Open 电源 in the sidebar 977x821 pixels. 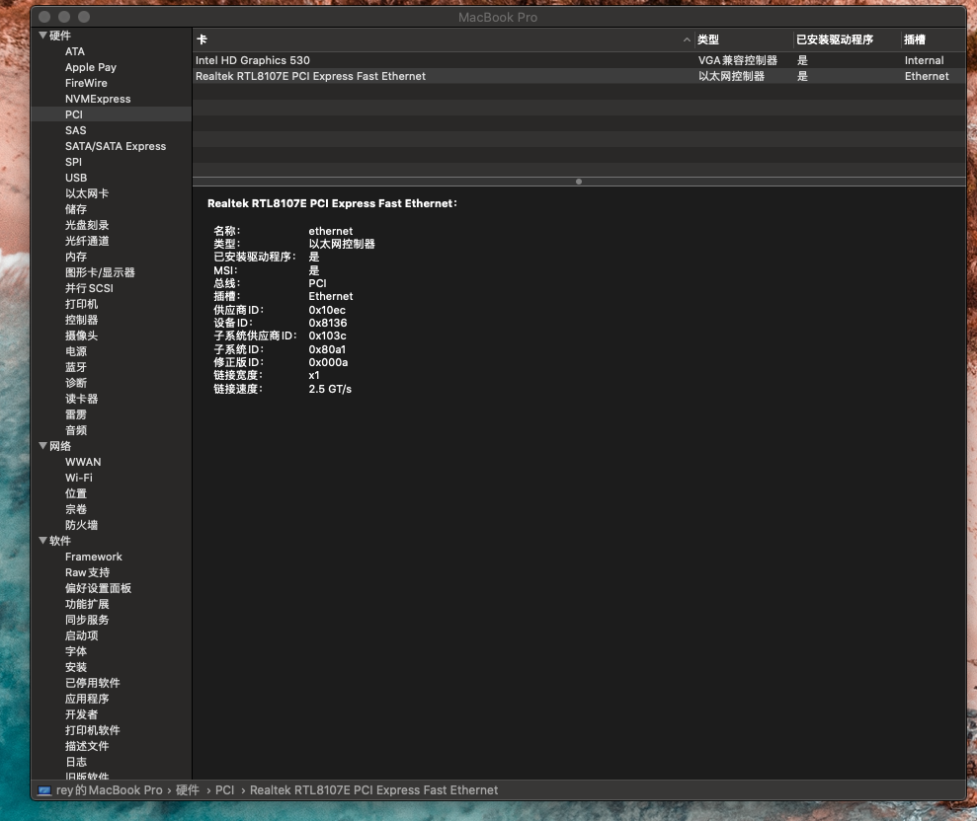(75, 351)
